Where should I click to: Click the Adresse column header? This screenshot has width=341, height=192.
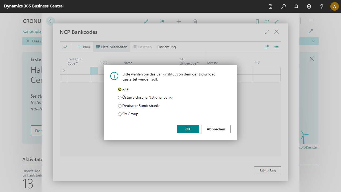[x=212, y=63]
